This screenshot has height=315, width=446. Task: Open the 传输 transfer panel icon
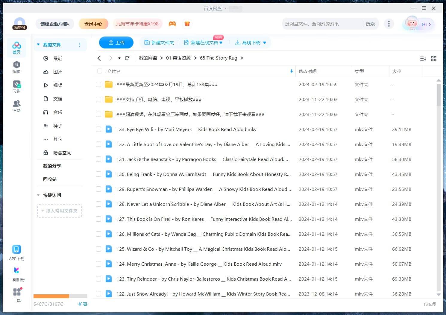coord(16,67)
